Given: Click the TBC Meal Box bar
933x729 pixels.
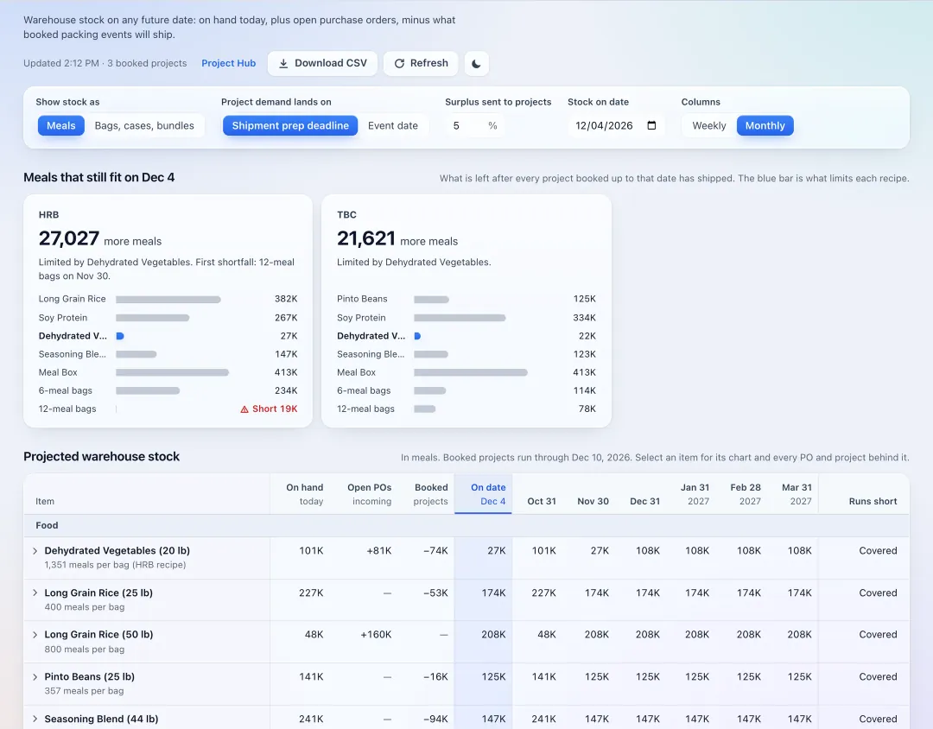Looking at the screenshot, I should (x=471, y=372).
